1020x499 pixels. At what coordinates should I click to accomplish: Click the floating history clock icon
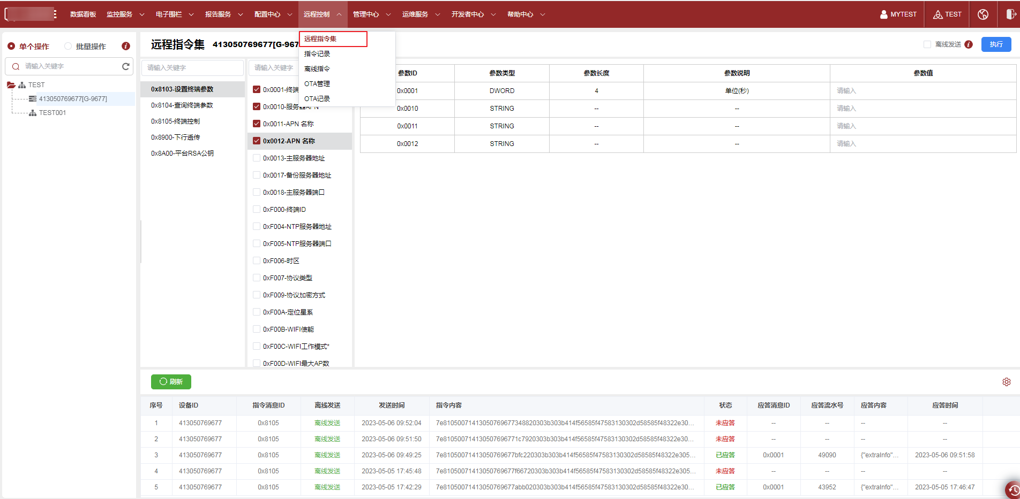pyautogui.click(x=1012, y=490)
